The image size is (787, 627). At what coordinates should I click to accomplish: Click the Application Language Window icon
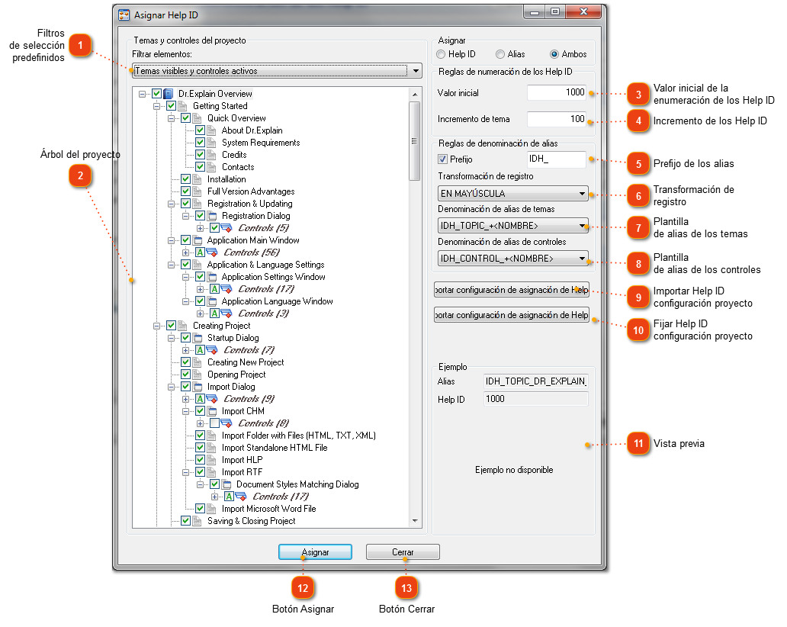(212, 301)
